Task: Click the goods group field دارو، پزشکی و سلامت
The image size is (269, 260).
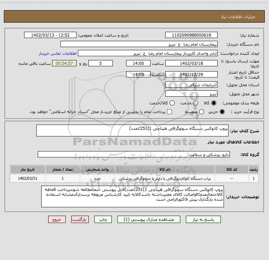Action: pos(134,154)
